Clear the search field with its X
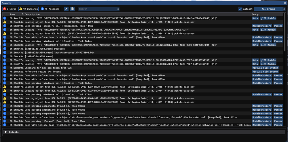This screenshot has height=142, width=288. click(118, 9)
